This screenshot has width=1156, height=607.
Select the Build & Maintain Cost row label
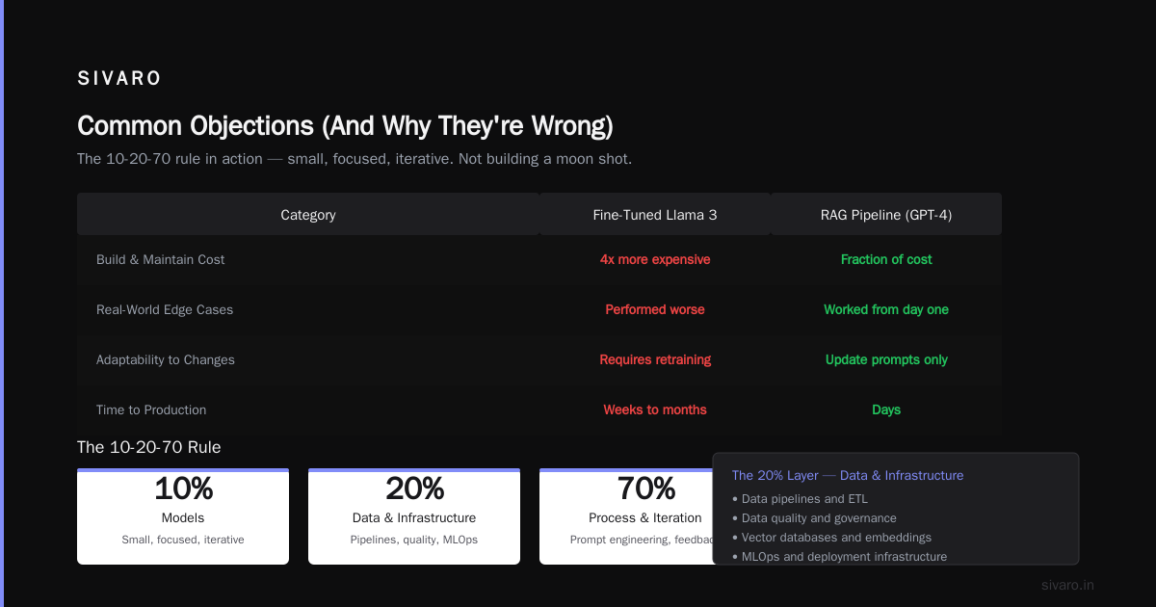point(161,259)
